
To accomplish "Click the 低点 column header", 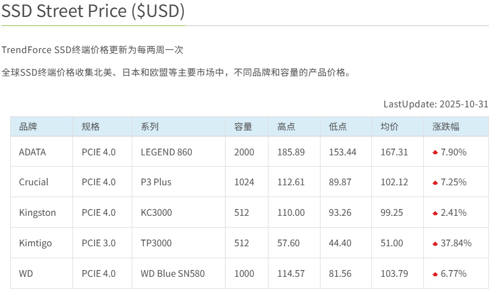I will (337, 127).
